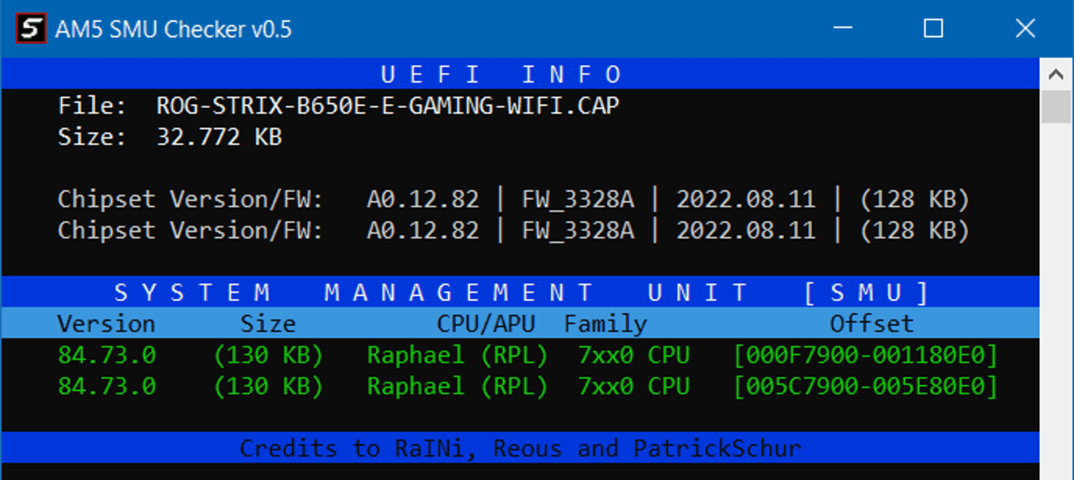Click Raphael (RPL) in offset 000F7900 row

click(x=458, y=355)
